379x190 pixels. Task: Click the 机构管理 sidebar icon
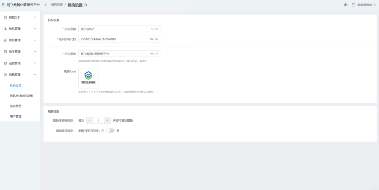pos(5,75)
